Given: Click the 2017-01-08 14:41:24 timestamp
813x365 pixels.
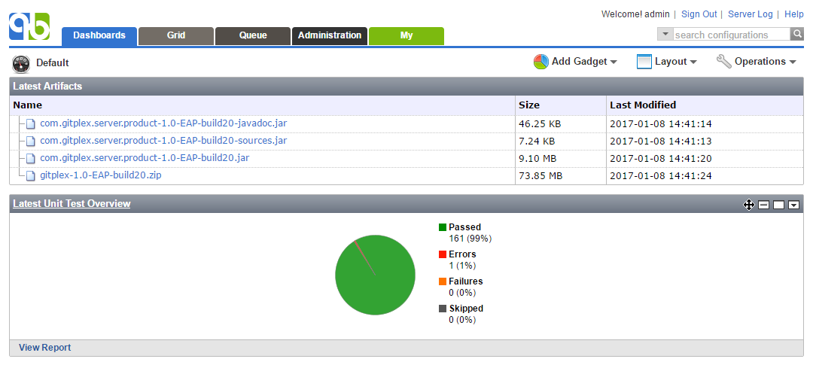Looking at the screenshot, I should (x=661, y=176).
